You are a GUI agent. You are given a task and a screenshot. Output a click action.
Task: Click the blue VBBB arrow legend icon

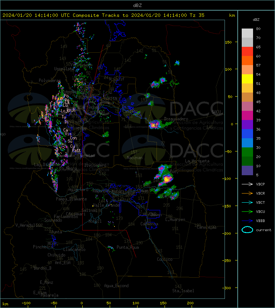coord(247,221)
